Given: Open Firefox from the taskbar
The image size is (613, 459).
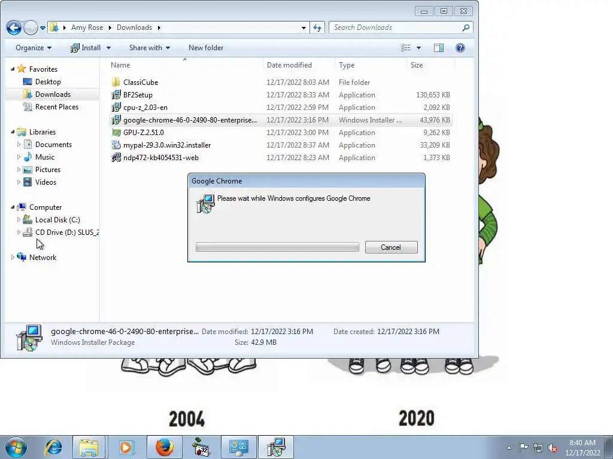Looking at the screenshot, I should tap(164, 447).
